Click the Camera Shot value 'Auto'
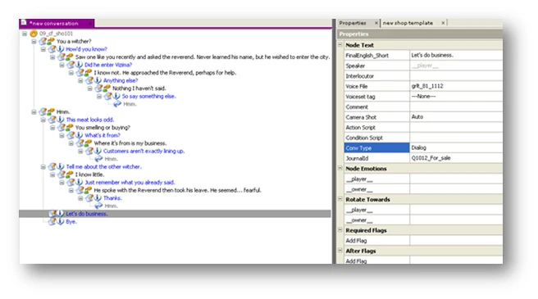This screenshot has width=538, height=299. [417, 117]
